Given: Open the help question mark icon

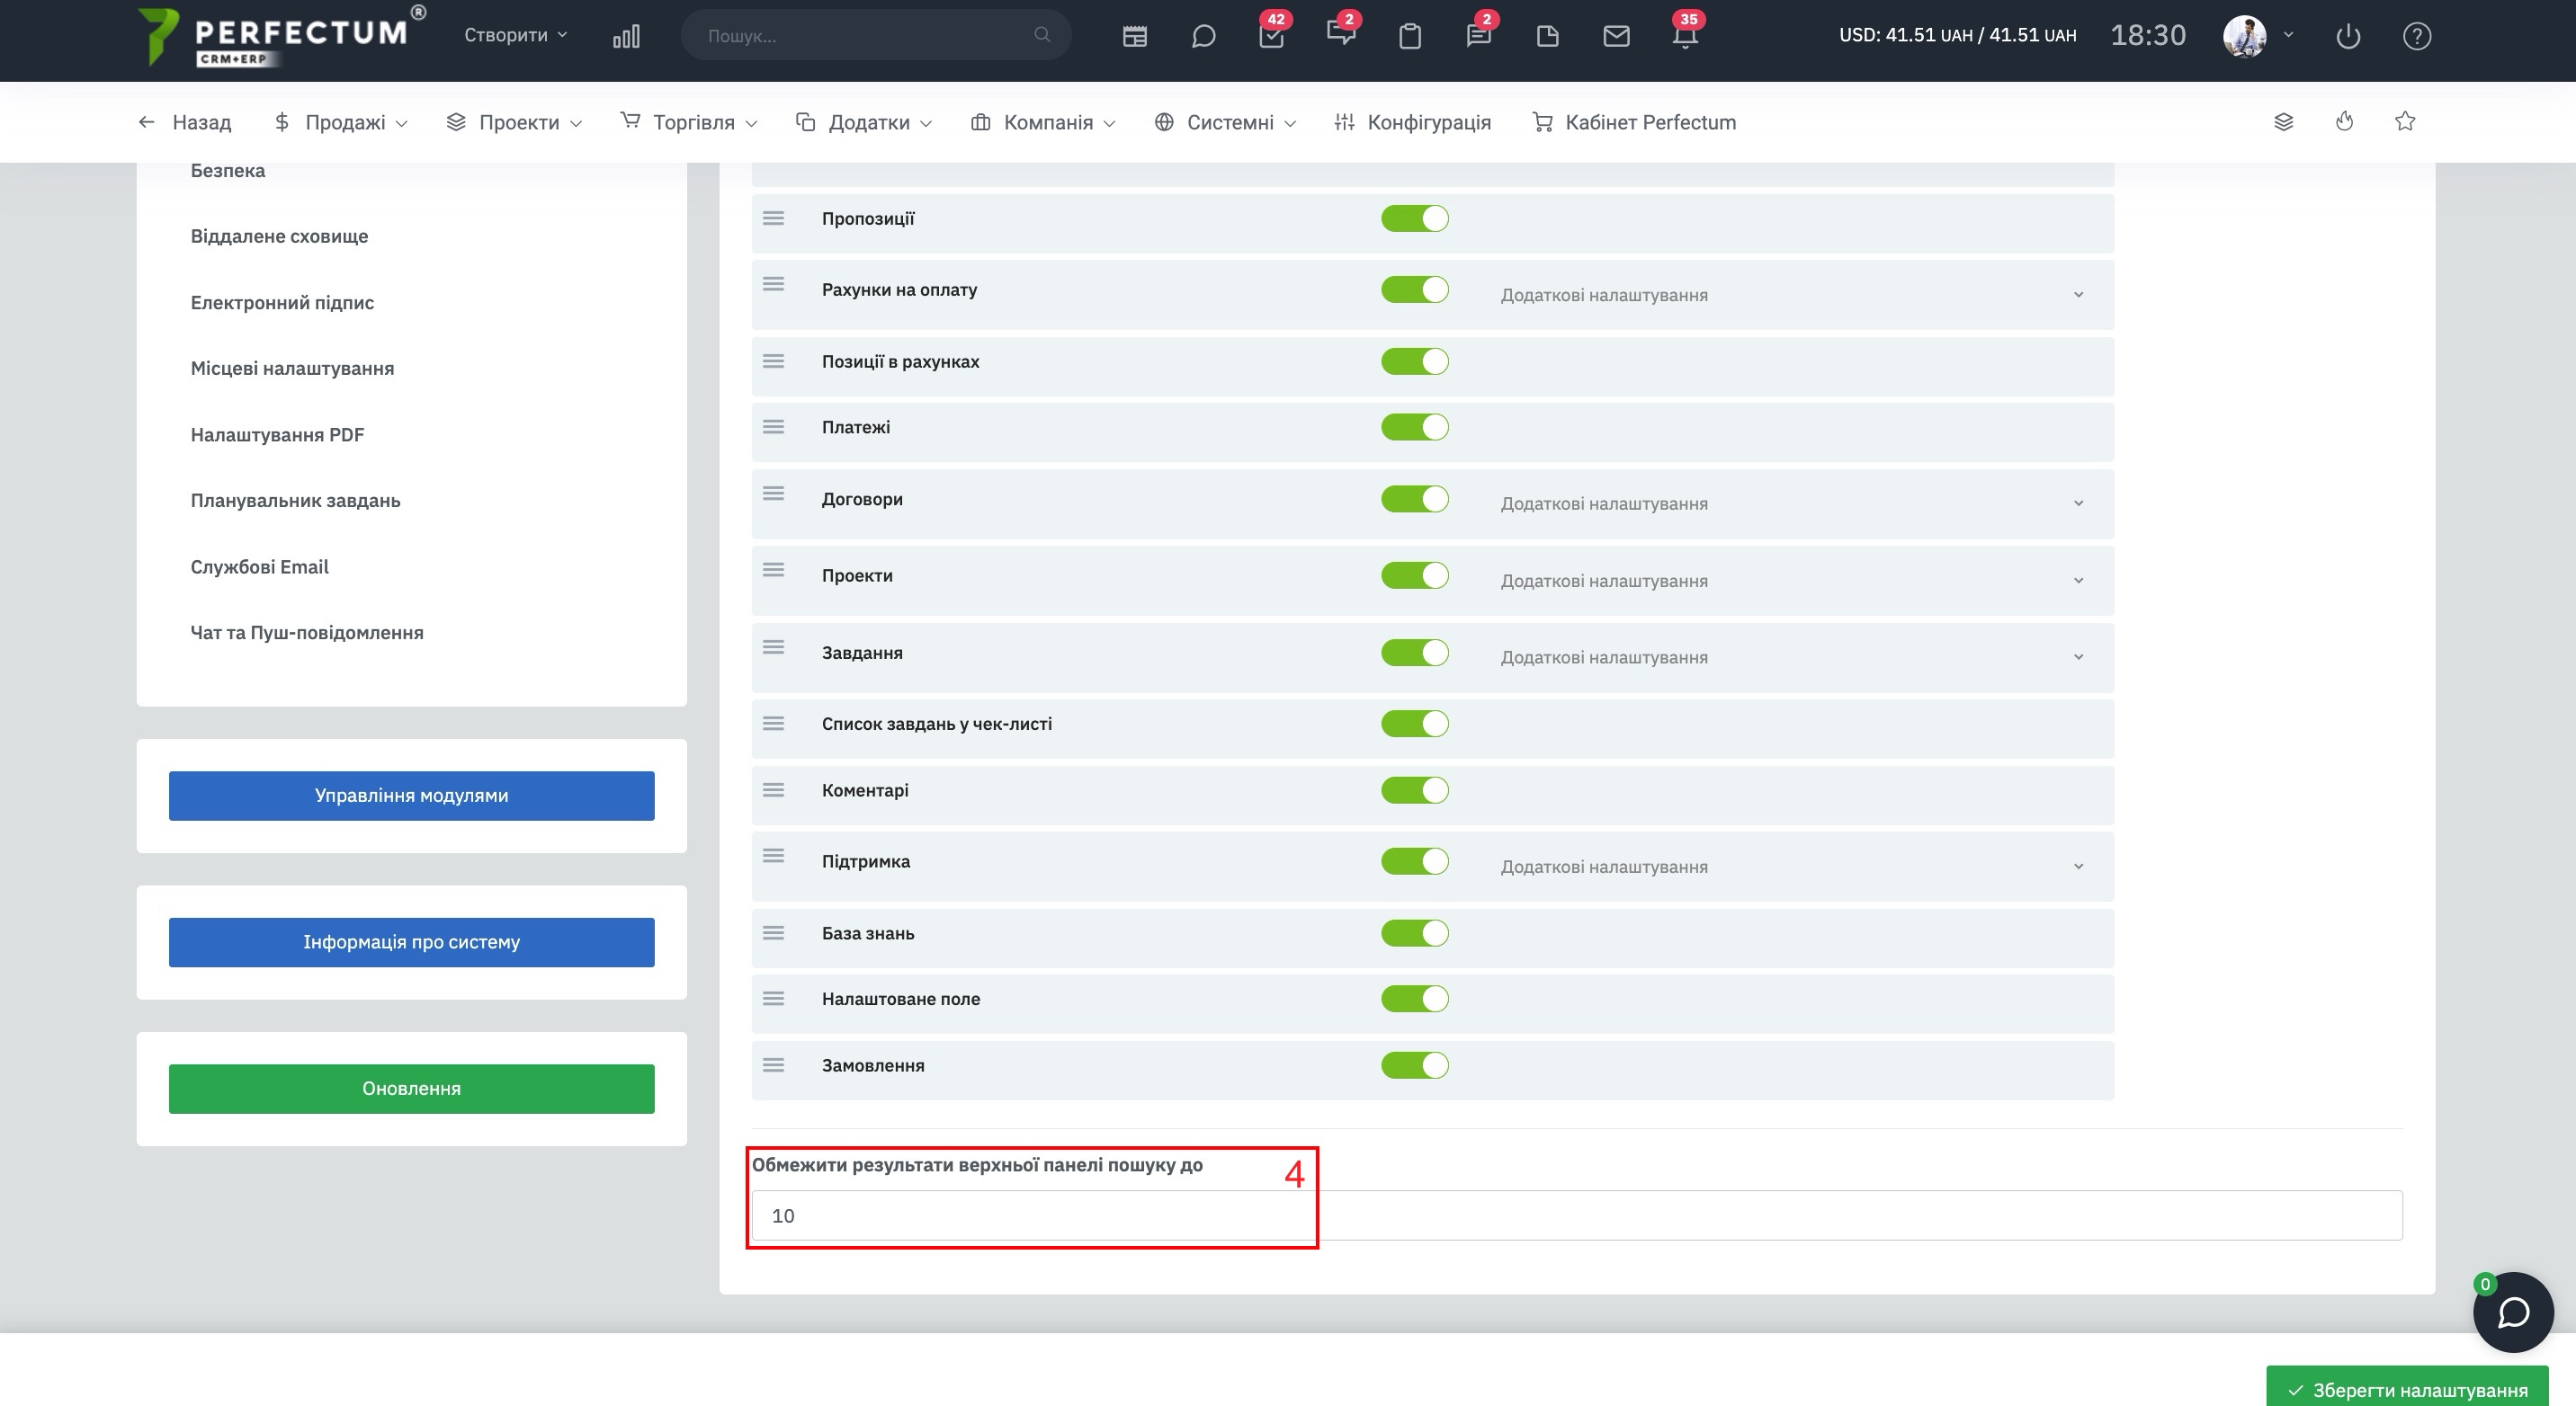Looking at the screenshot, I should [x=2416, y=37].
